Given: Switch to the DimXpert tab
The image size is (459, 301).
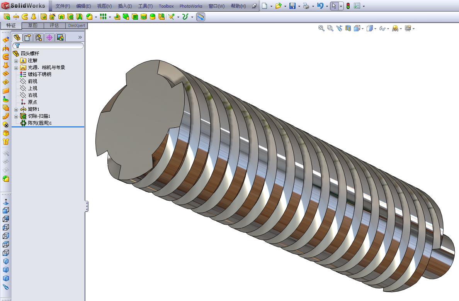Looking at the screenshot, I should tap(76, 25).
